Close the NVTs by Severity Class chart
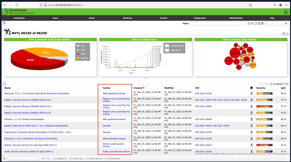 point(95,40)
